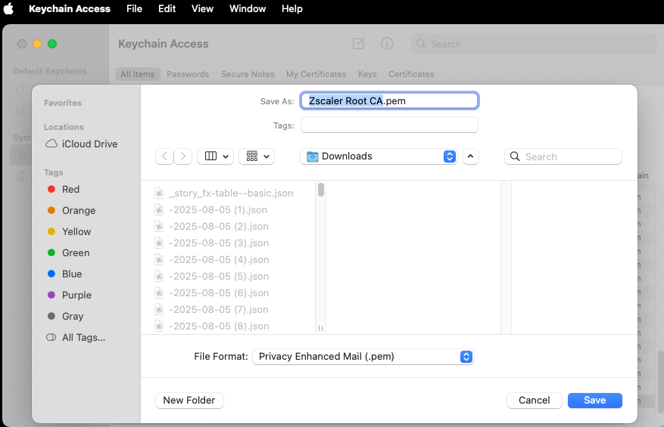664x427 pixels.
Task: Open the Apple menu
Action: click(8, 8)
